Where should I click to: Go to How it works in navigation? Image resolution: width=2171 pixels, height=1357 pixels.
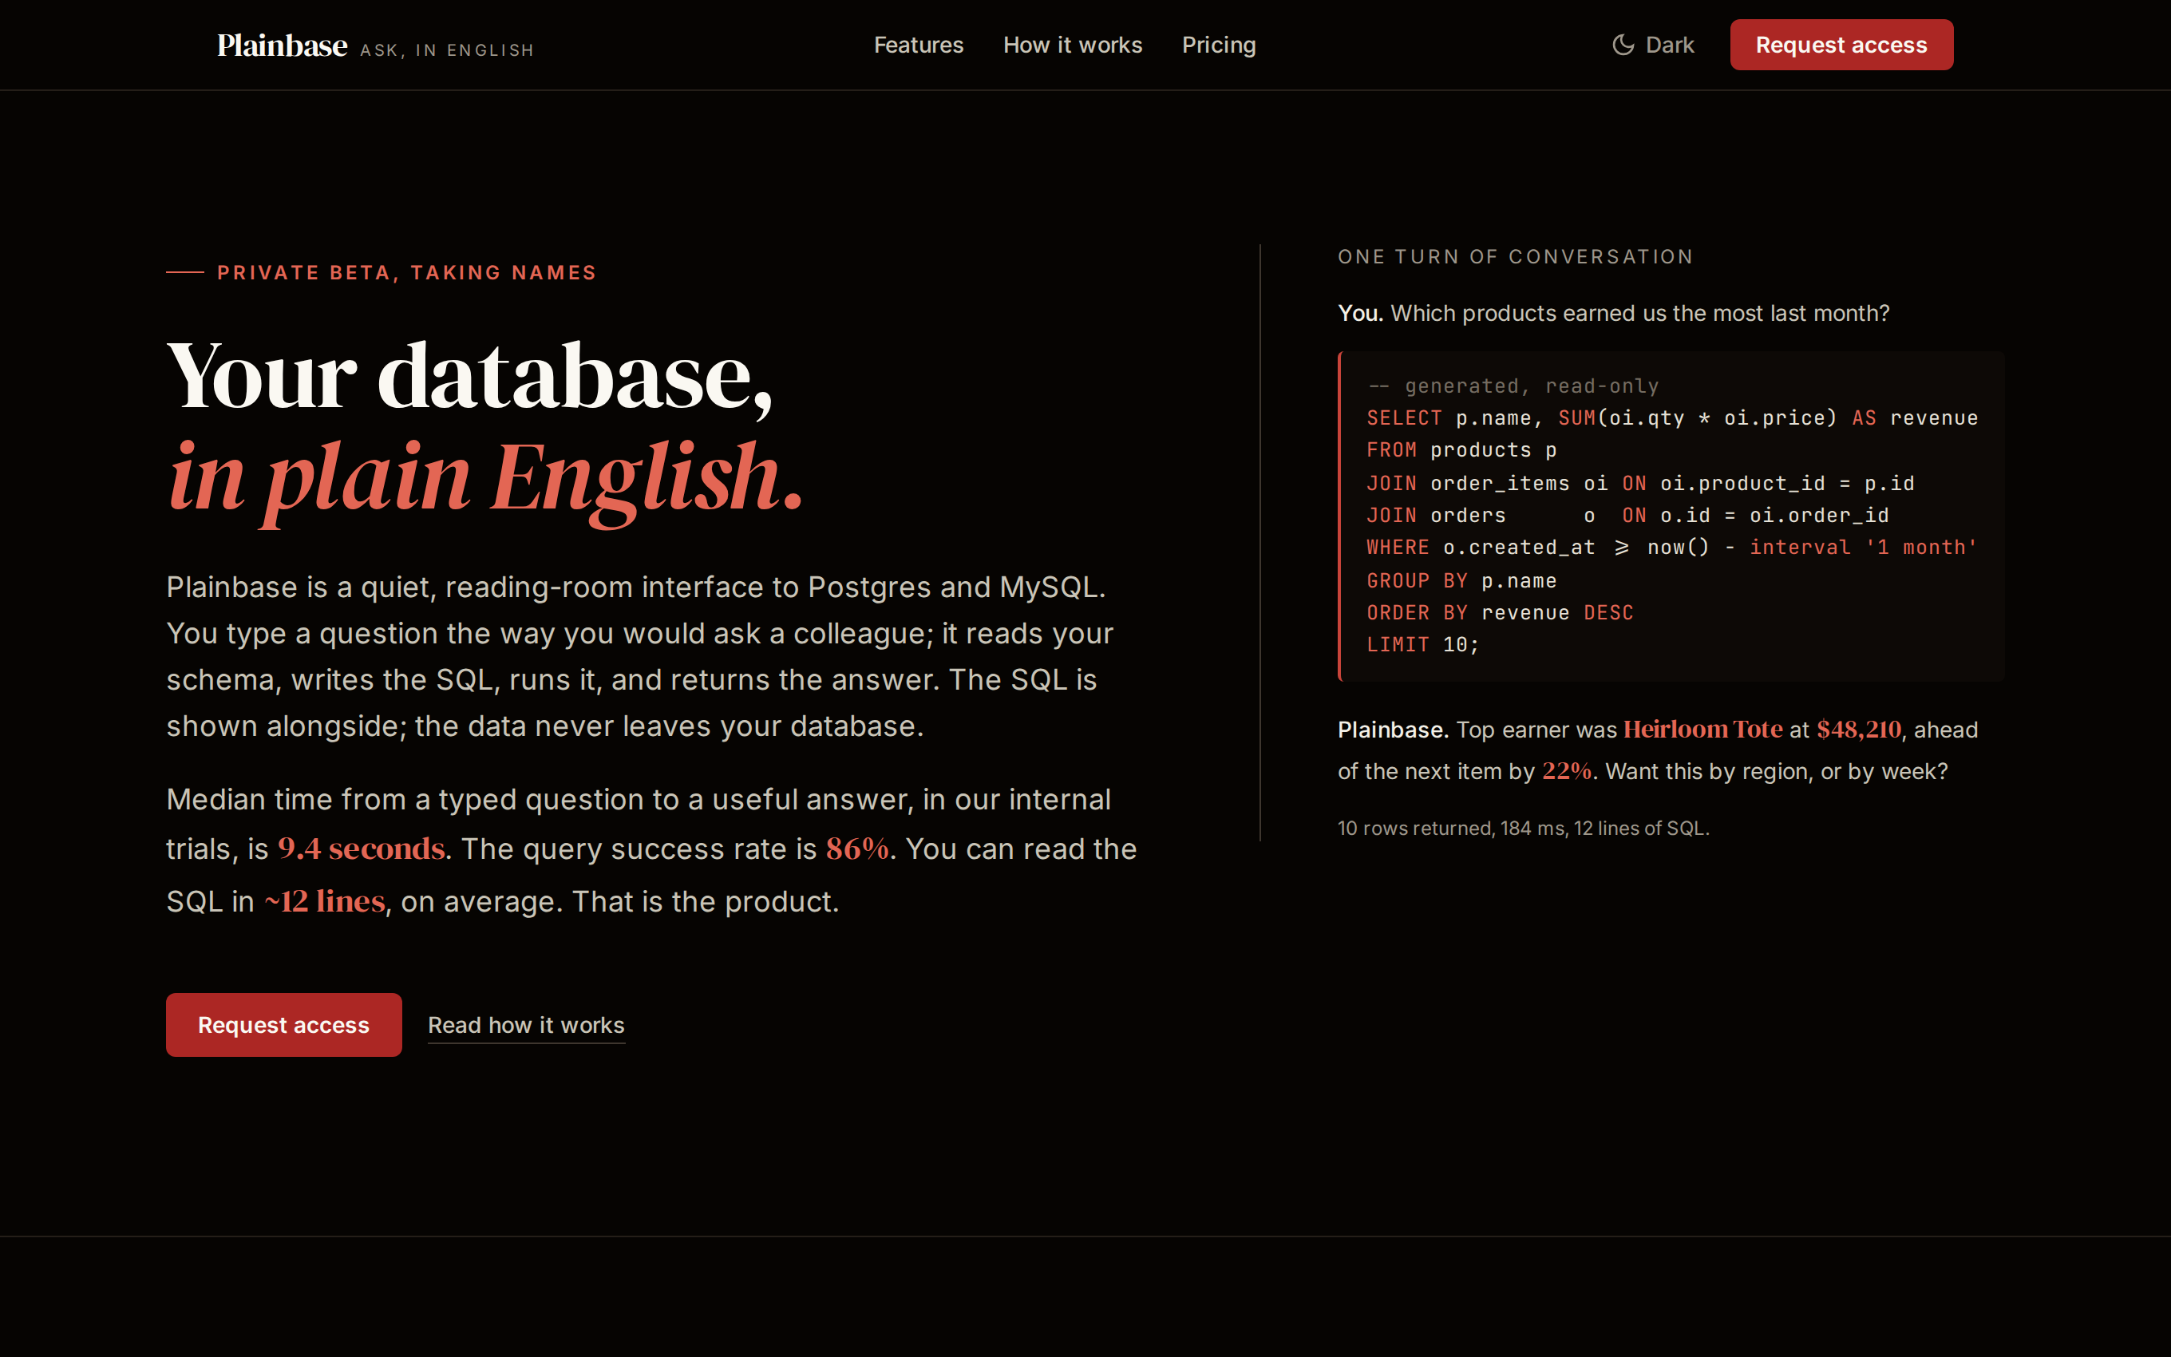point(1072,45)
